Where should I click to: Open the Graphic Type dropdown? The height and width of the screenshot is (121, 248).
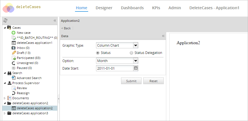(135, 45)
